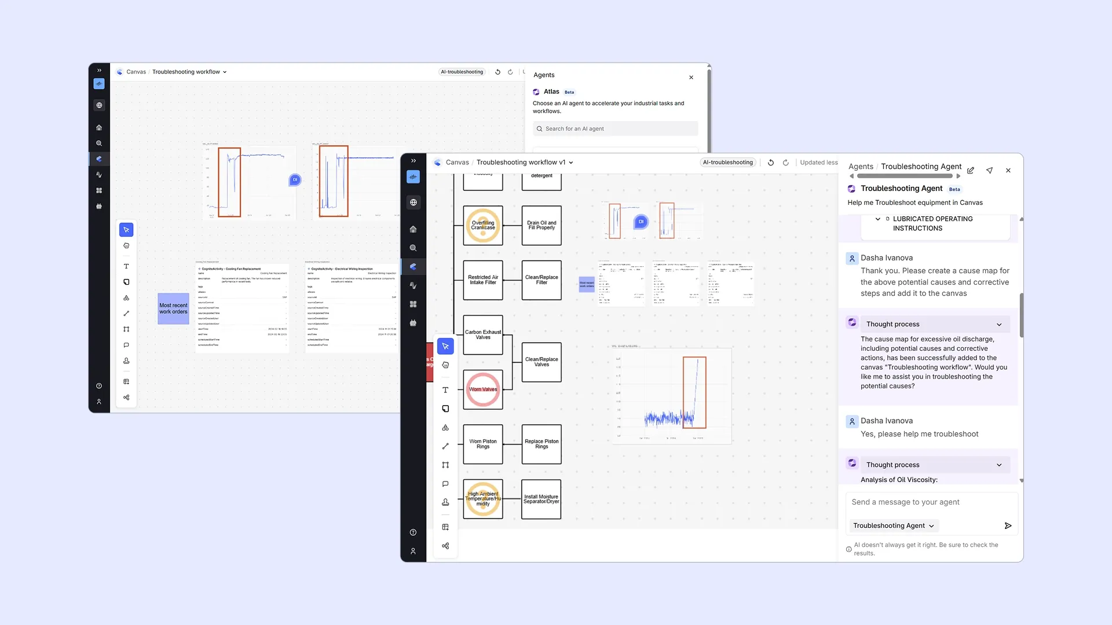
Task: Open Home in the front window sidebar
Action: pos(413,229)
